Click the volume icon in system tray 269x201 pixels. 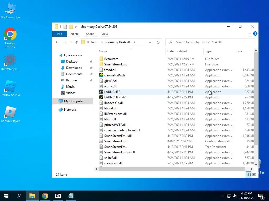click(235, 196)
